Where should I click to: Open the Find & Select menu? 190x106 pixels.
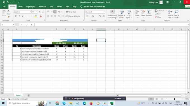(176, 14)
